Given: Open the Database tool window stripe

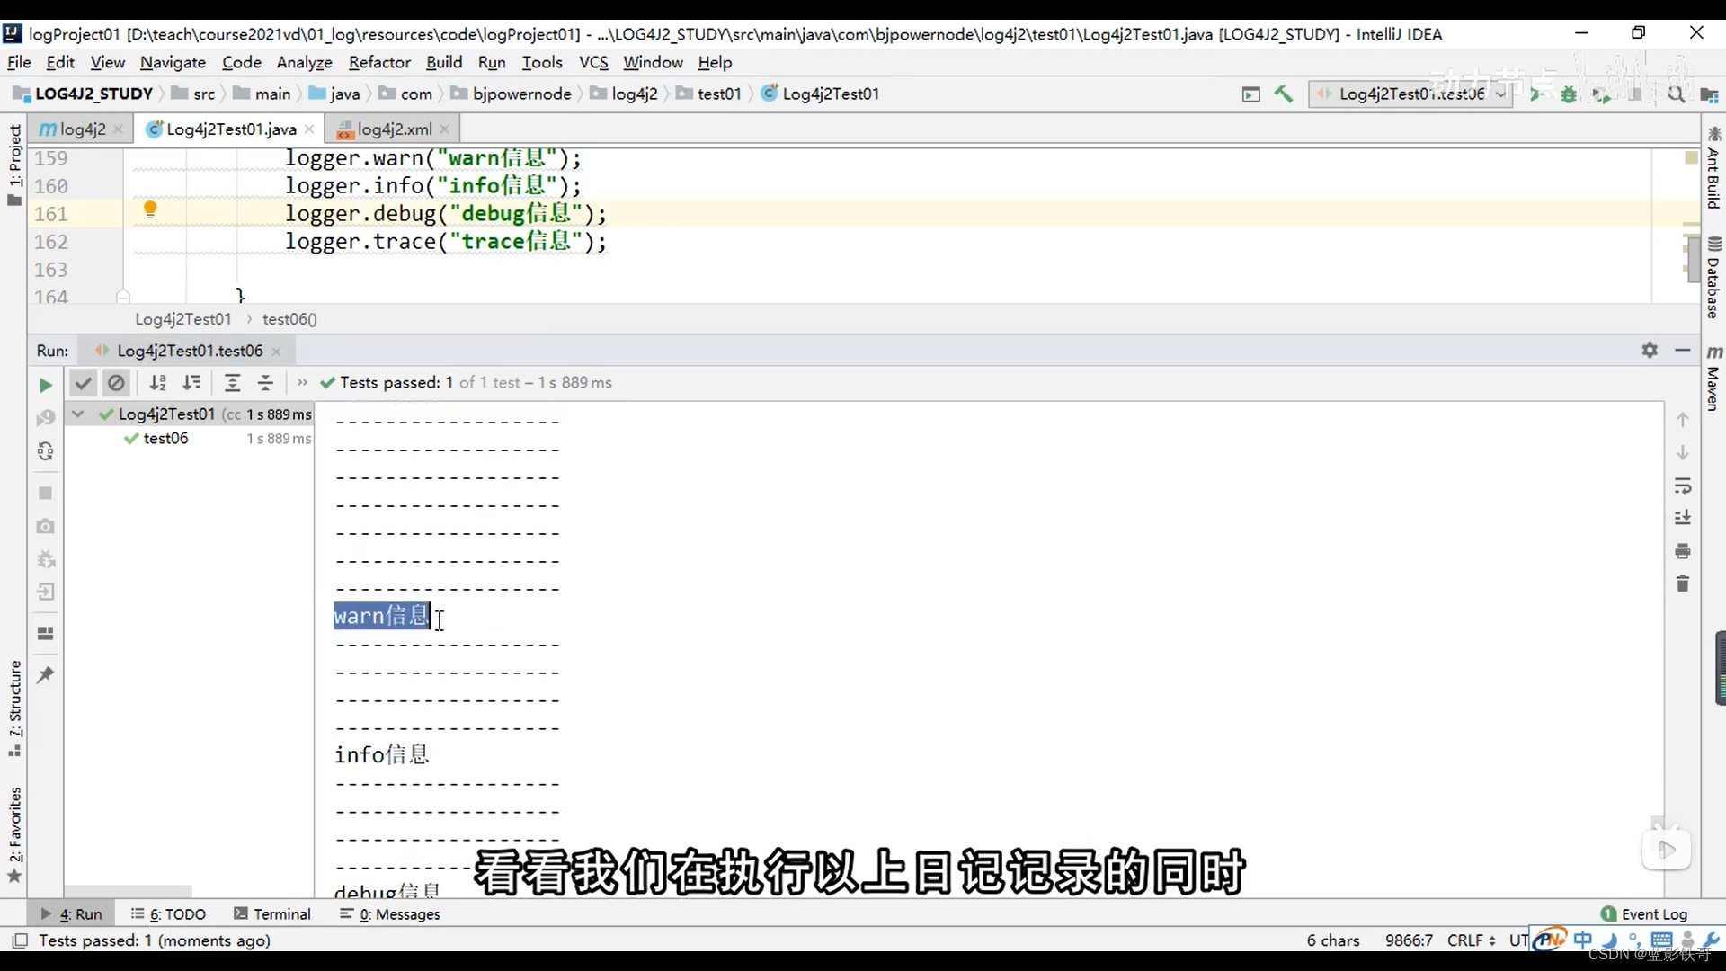Looking at the screenshot, I should 1713,278.
